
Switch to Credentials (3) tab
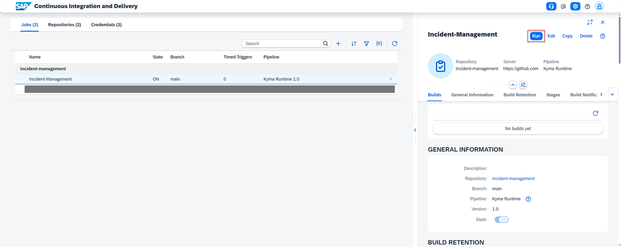[106, 25]
